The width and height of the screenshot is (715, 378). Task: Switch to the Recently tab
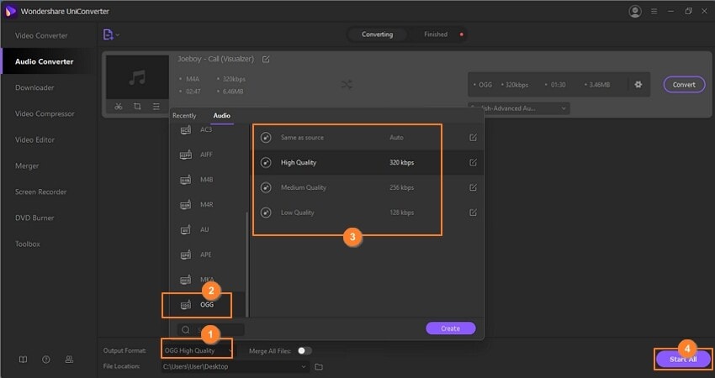pyautogui.click(x=184, y=116)
